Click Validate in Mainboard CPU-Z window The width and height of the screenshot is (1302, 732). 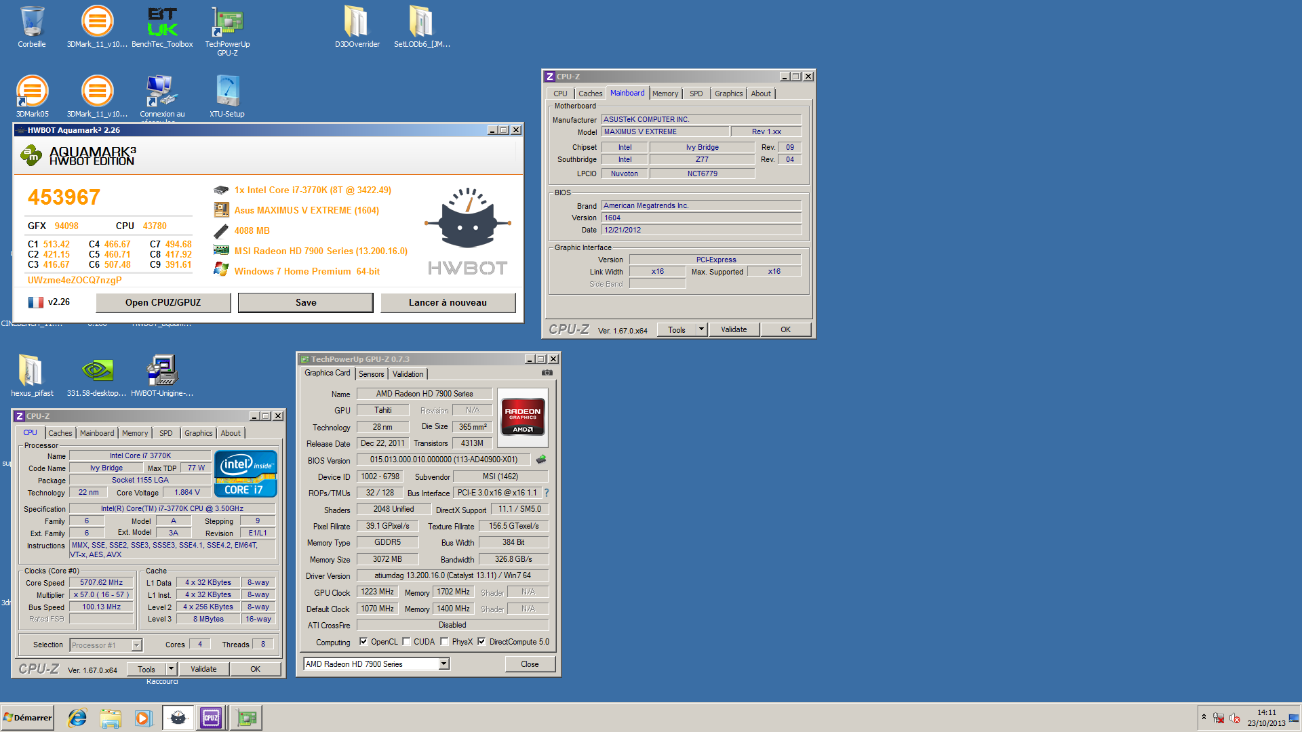734,329
